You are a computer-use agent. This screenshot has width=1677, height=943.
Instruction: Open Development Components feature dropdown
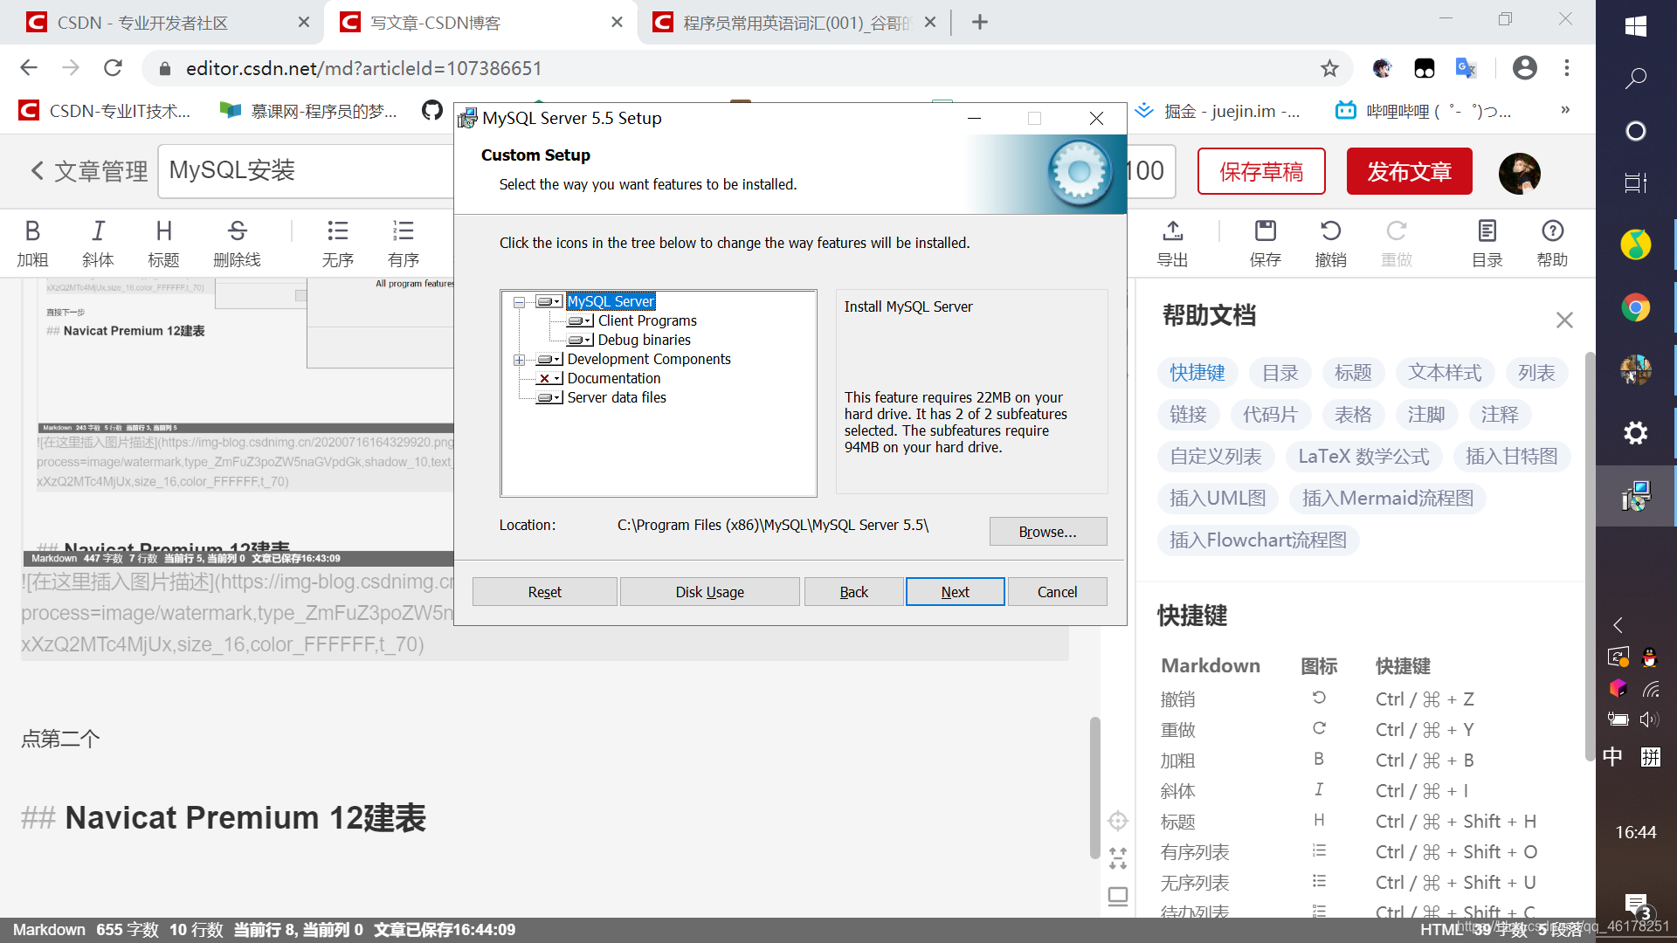tap(549, 359)
